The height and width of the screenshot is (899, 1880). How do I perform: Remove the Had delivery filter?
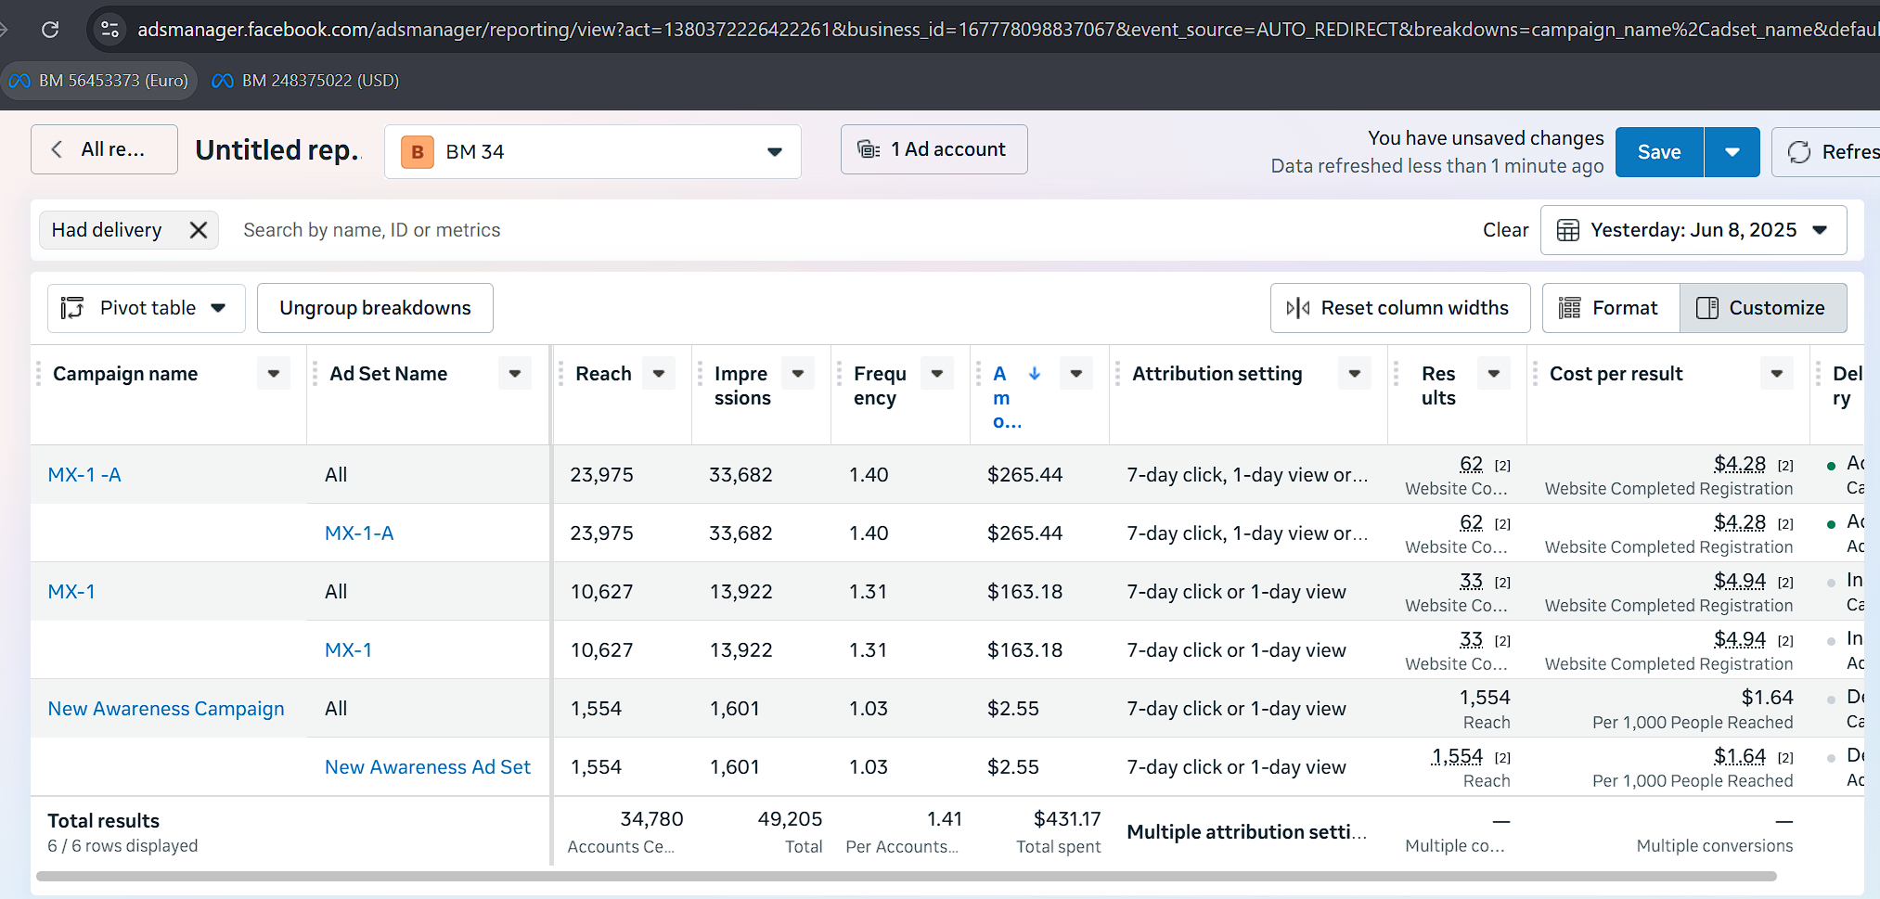tap(199, 230)
